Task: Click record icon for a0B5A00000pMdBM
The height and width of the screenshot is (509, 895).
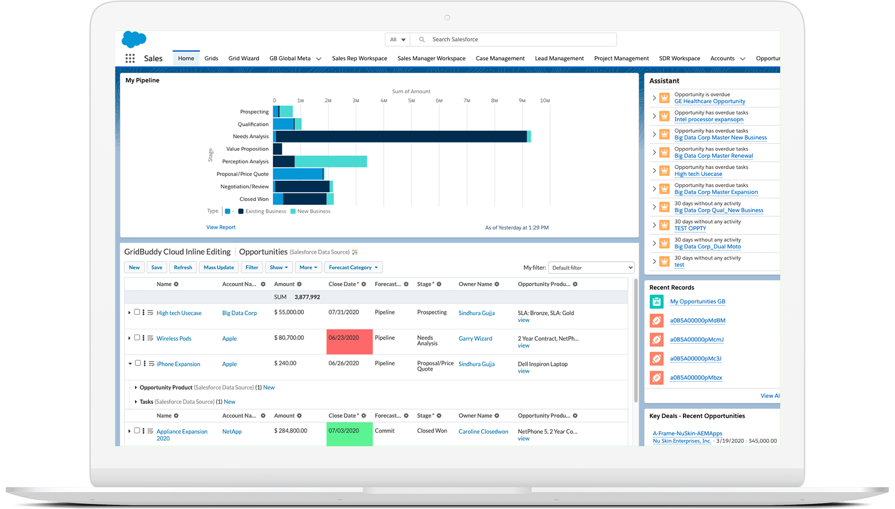Action: 656,321
